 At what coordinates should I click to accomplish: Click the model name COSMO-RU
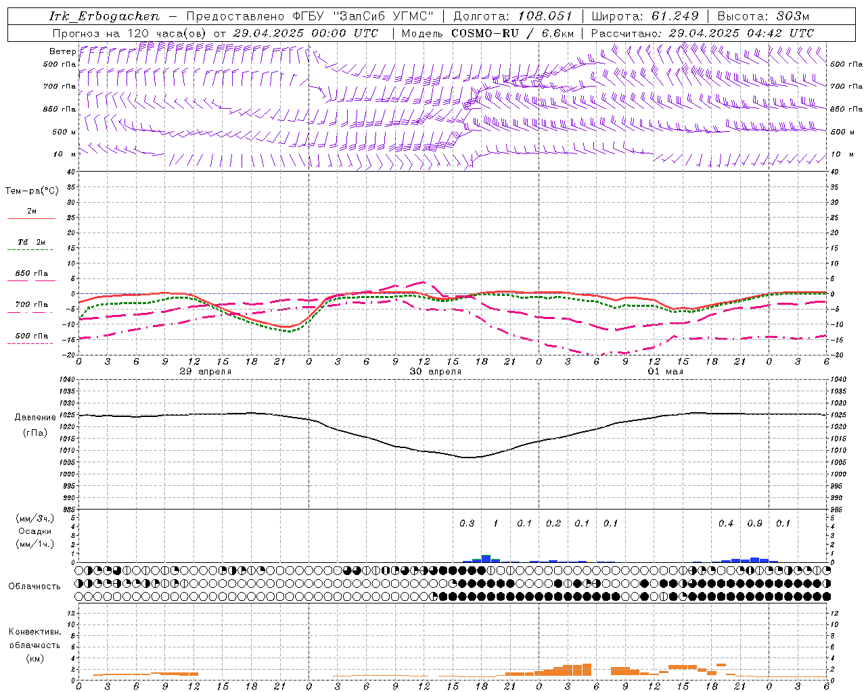(x=486, y=33)
